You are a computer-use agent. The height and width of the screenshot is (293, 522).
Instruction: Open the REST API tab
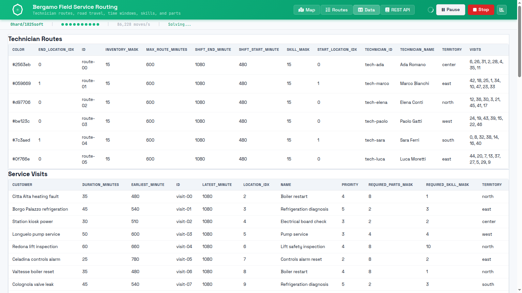[397, 10]
